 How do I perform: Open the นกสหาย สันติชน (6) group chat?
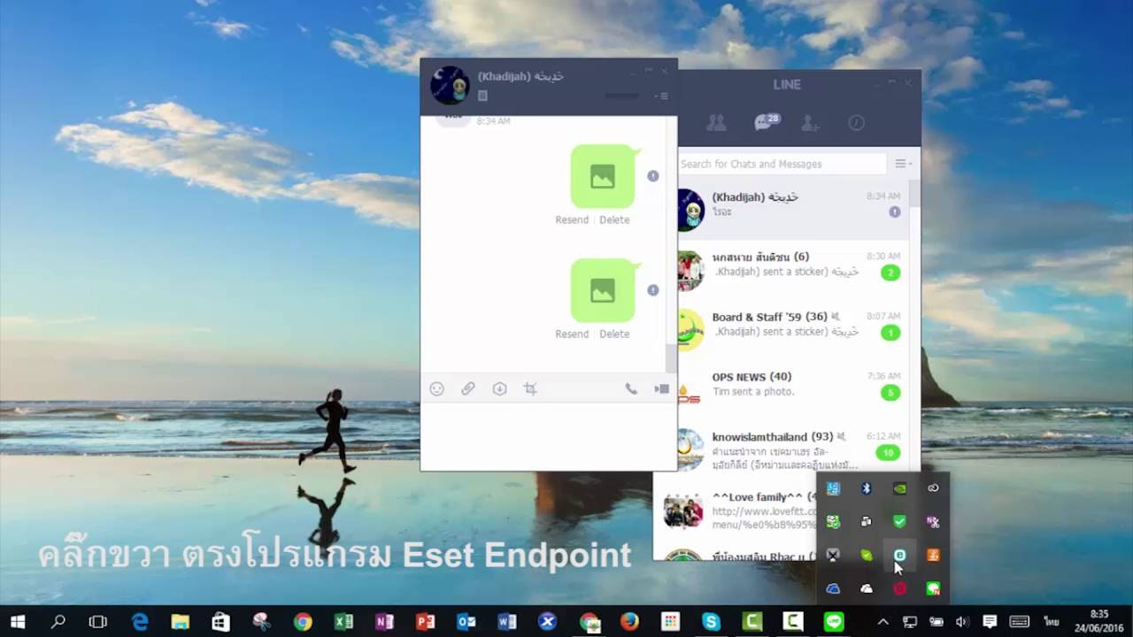(793, 269)
